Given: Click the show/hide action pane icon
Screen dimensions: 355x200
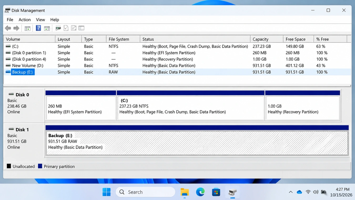Looking at the screenshot, I should click(47, 28).
